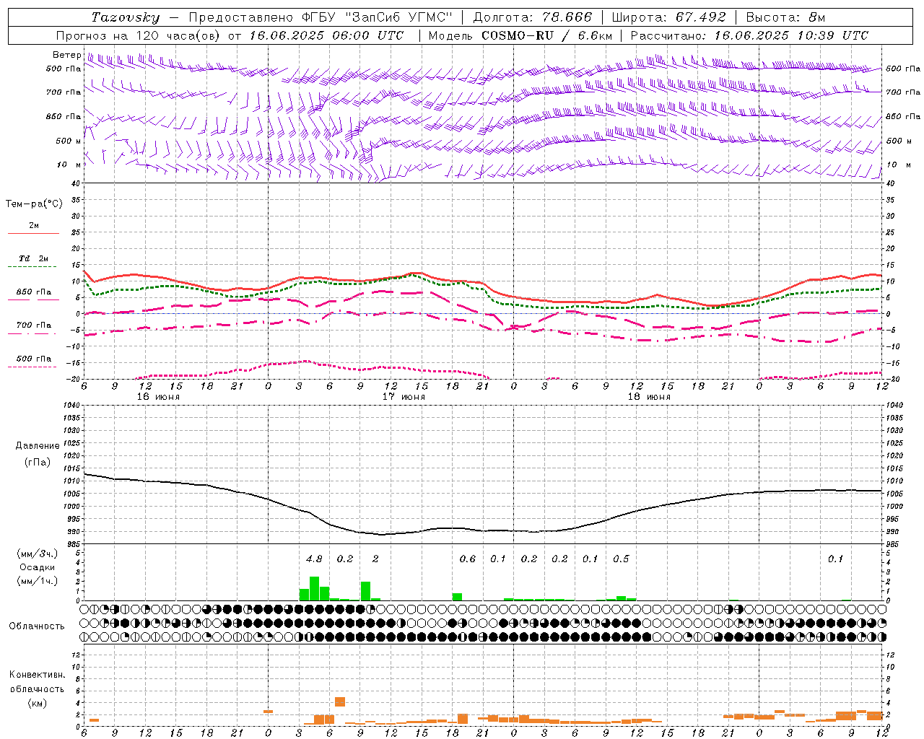
Task: Click the (мм/1ч.) precipitation unit label
Action: click(37, 581)
